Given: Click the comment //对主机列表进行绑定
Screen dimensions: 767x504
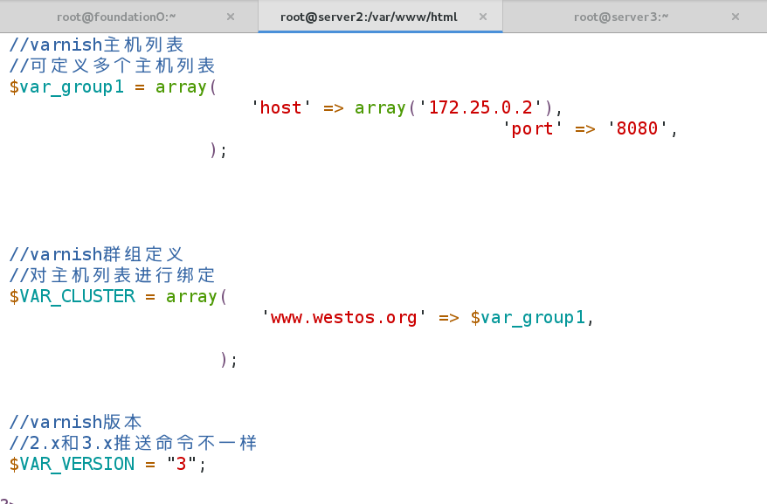Looking at the screenshot, I should coord(112,275).
